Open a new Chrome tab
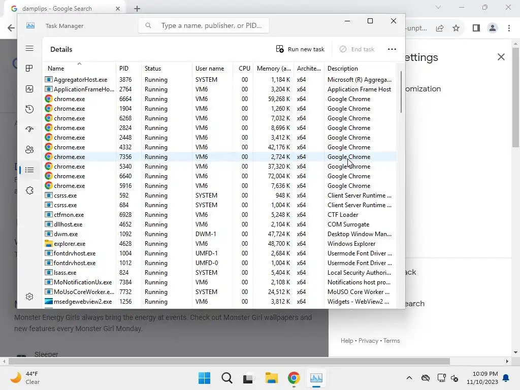The width and height of the screenshot is (520, 390). coord(137,9)
